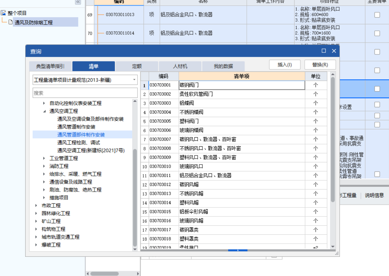This screenshot has height=276, width=389.
Task: Open the 工程量清单项目计量规范 dropdown
Action: click(x=134, y=80)
